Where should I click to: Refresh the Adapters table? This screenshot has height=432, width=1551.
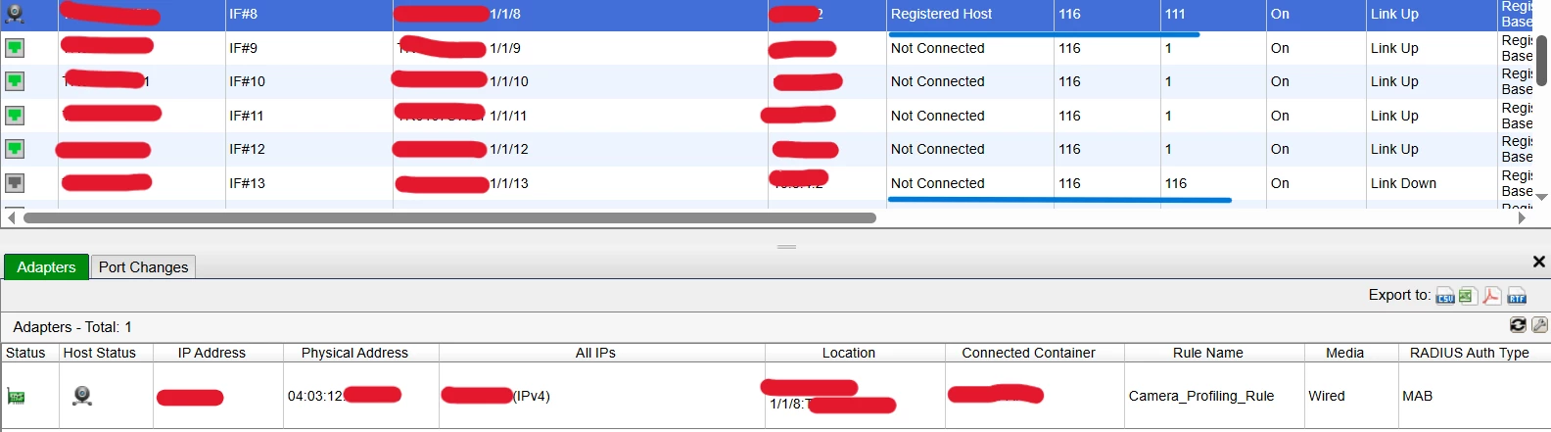click(1518, 325)
